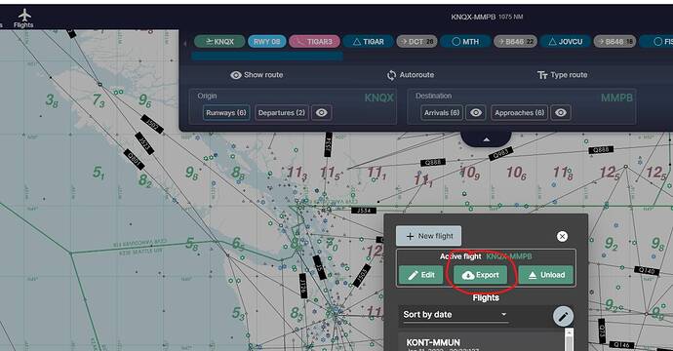Collapse route panel with up arrow
673x351 pixels.
[x=487, y=139]
